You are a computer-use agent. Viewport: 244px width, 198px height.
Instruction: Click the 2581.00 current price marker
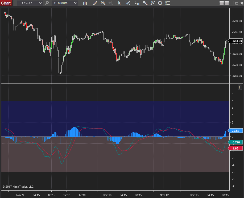[236, 41]
